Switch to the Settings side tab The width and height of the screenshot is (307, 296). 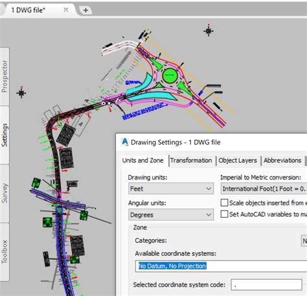point(5,135)
